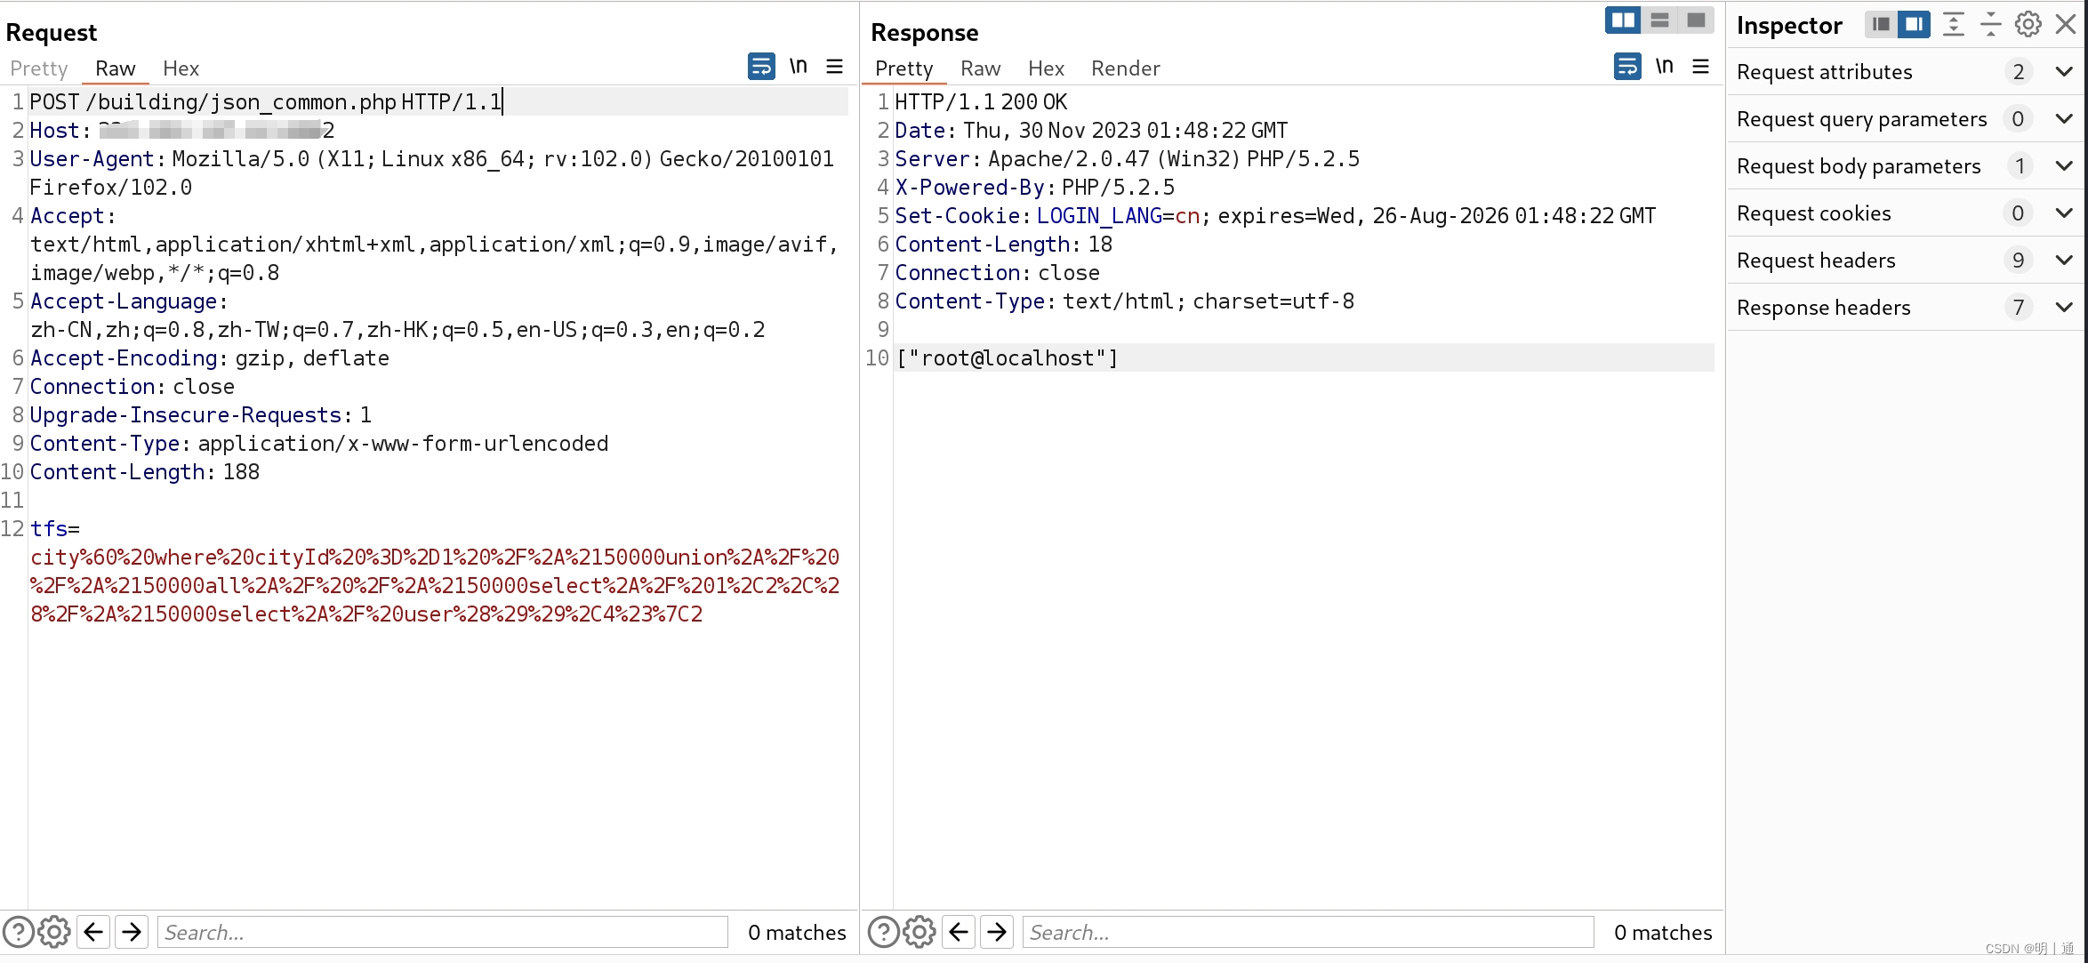The width and height of the screenshot is (2088, 963).
Task: Toggle Inspector to dock on the left
Action: click(1879, 24)
